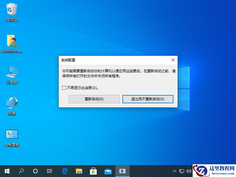Open the volume control in the system tray
Image resolution: width=236 pixels, height=177 pixels.
click(189, 171)
